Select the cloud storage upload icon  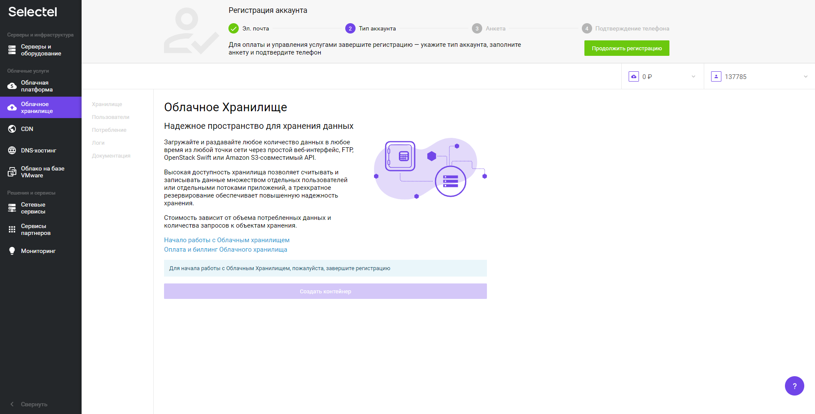(12, 107)
